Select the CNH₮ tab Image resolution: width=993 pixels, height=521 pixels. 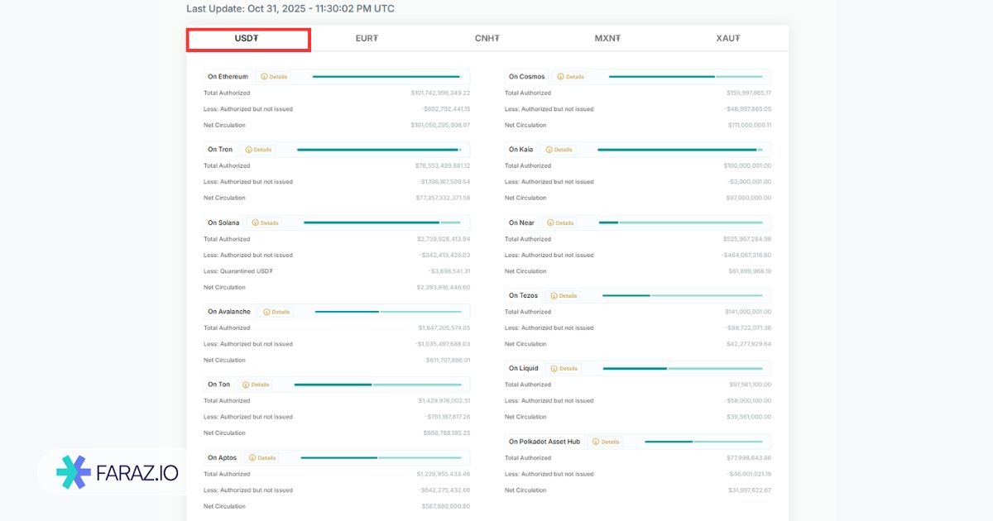pos(487,39)
